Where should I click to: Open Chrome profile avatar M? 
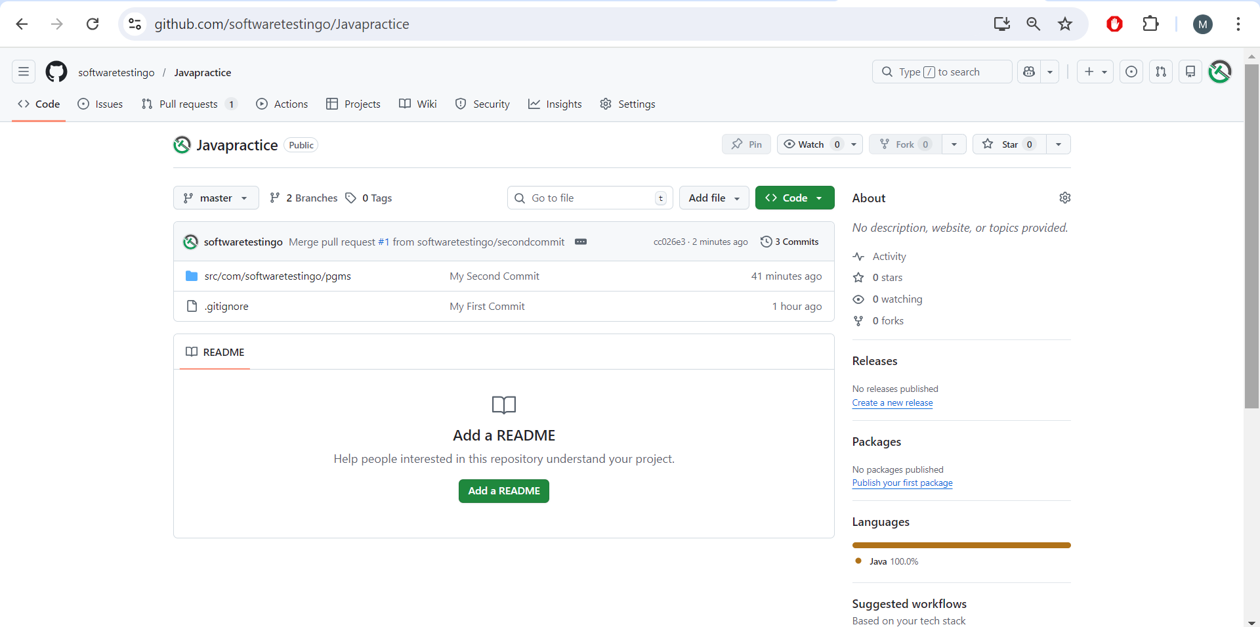(1202, 24)
